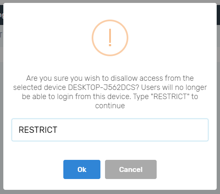The image size is (220, 194).
Task: Place cursor on typed RESTRICT text
Action: [x=38, y=130]
